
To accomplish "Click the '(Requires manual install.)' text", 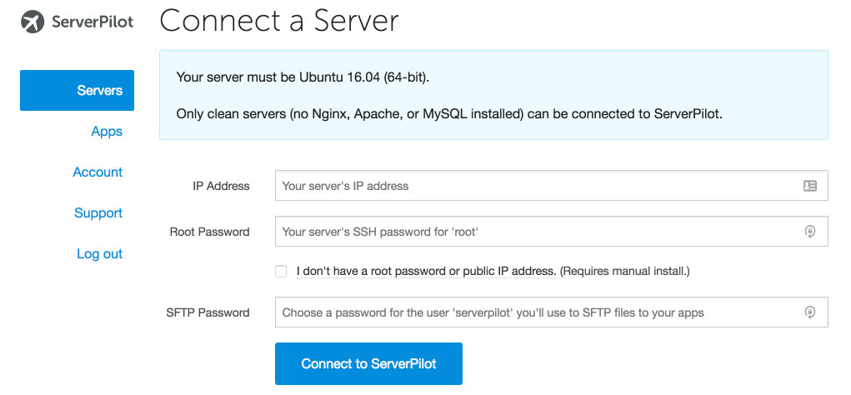I will tap(624, 271).
